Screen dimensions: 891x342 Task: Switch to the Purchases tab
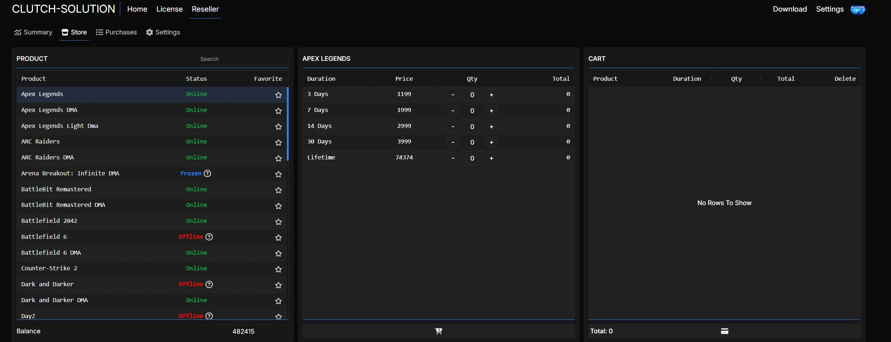pos(116,32)
